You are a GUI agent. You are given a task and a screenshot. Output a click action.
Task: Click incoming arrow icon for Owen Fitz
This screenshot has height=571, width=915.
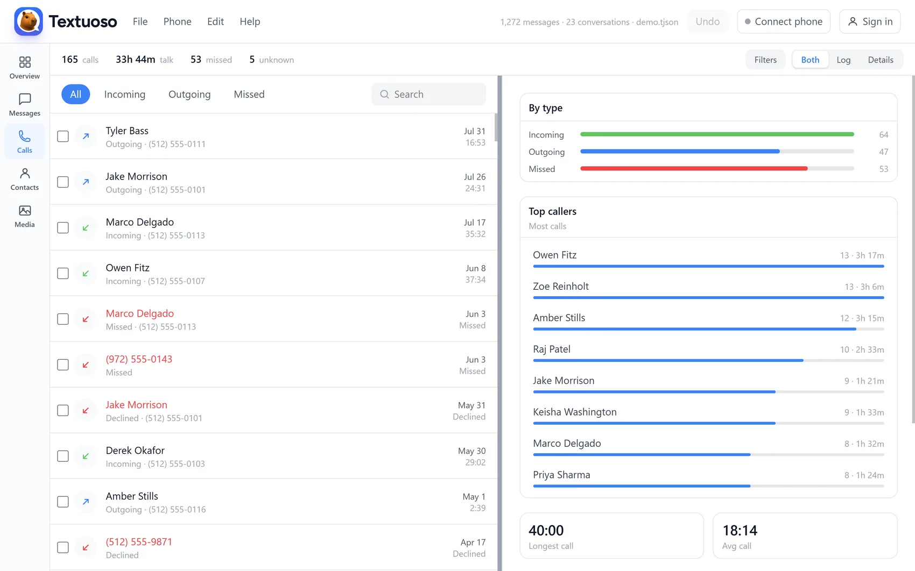(x=86, y=274)
